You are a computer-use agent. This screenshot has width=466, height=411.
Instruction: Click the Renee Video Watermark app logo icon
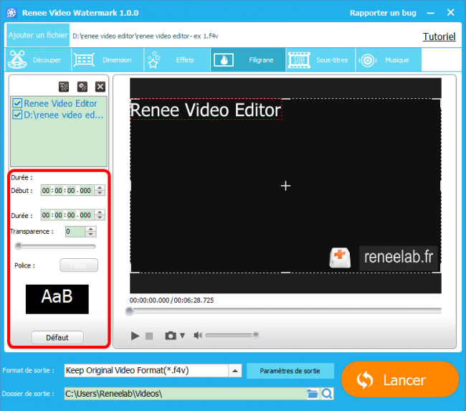pyautogui.click(x=11, y=13)
